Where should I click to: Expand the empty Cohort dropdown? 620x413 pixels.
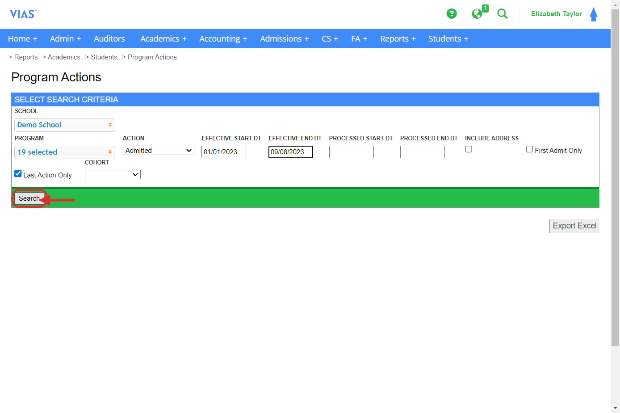pos(113,174)
